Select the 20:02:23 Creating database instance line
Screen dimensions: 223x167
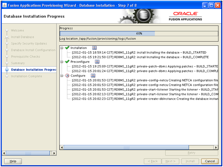[145, 99]
